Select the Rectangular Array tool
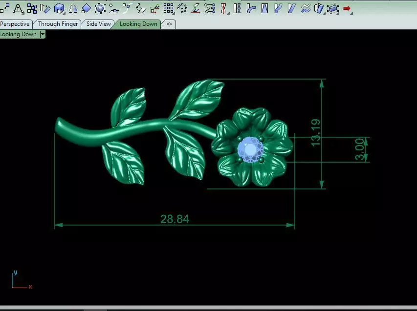Viewport: 417px width, 311px height. (x=169, y=8)
